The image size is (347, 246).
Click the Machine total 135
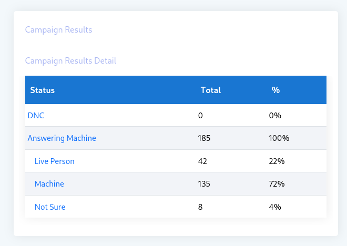204,184
